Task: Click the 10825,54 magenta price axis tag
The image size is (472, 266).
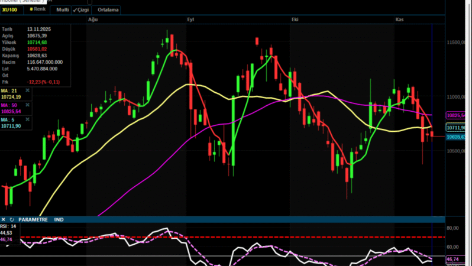Action: 457,115
